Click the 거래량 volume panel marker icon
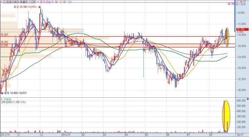This screenshot has width=249, height=137. coord(2,100)
